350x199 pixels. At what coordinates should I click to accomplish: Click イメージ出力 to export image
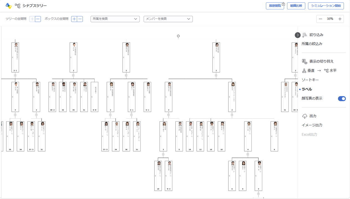click(312, 125)
